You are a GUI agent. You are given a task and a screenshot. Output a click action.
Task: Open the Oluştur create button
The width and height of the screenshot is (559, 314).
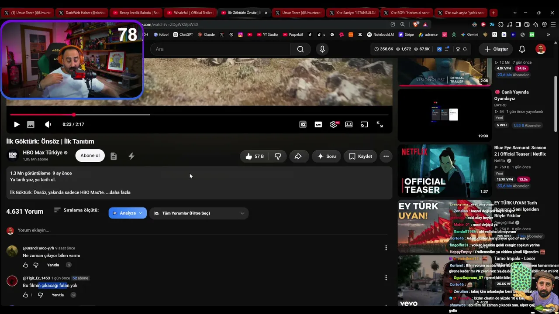(496, 49)
